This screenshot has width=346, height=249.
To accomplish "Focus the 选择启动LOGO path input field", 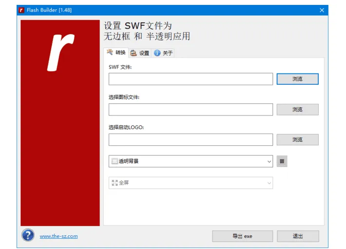I will click(x=191, y=140).
